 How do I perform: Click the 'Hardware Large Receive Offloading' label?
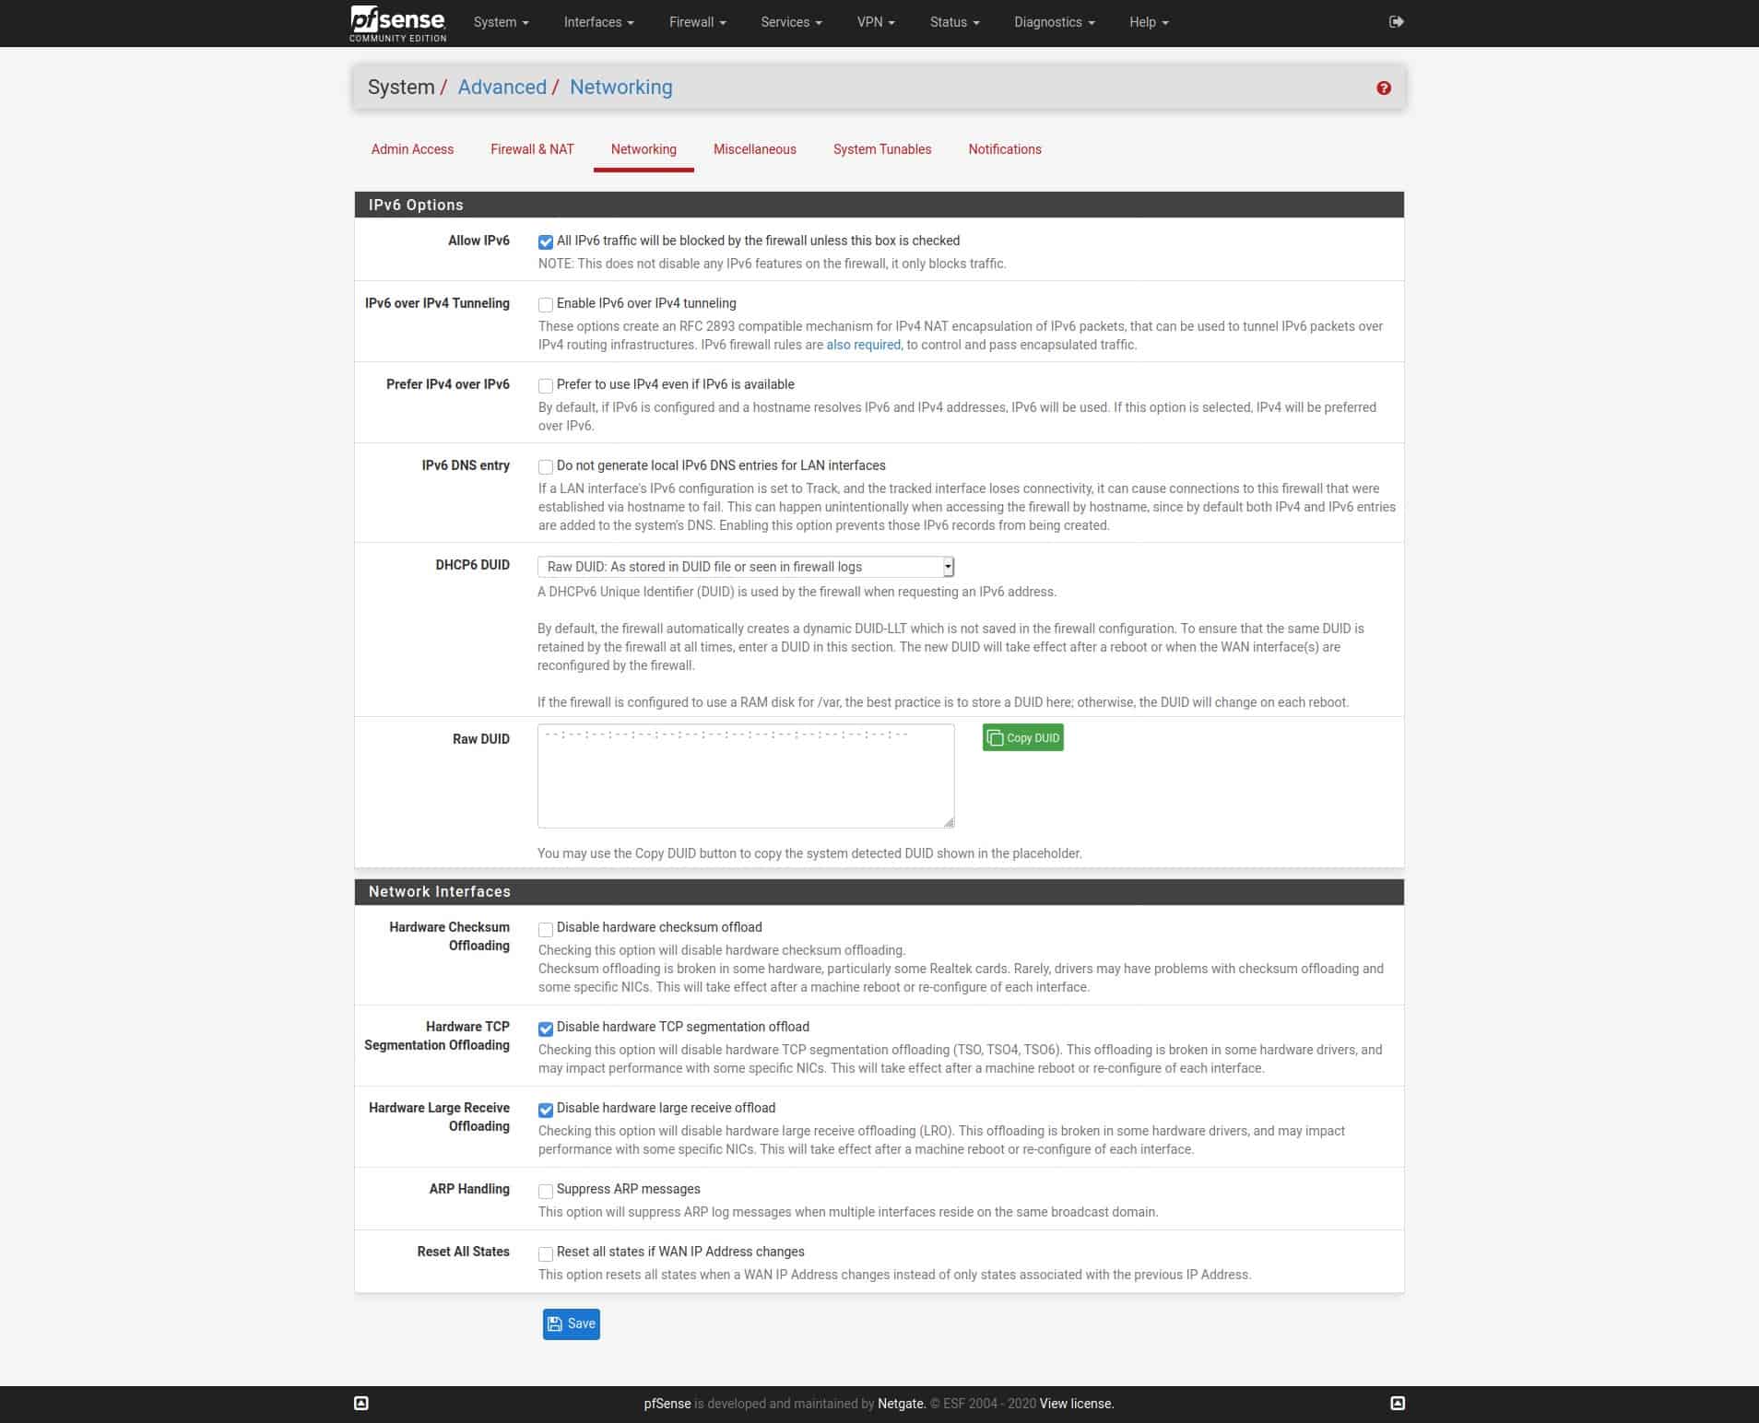click(x=439, y=1117)
